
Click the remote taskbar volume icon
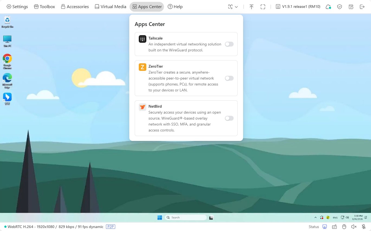pos(347,217)
